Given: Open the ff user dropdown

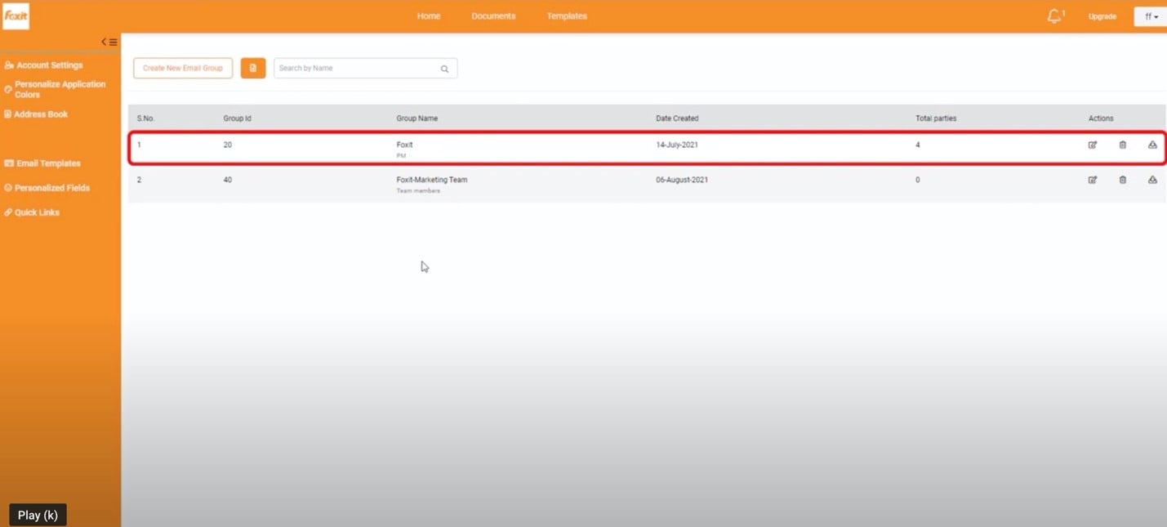Looking at the screenshot, I should (1151, 16).
